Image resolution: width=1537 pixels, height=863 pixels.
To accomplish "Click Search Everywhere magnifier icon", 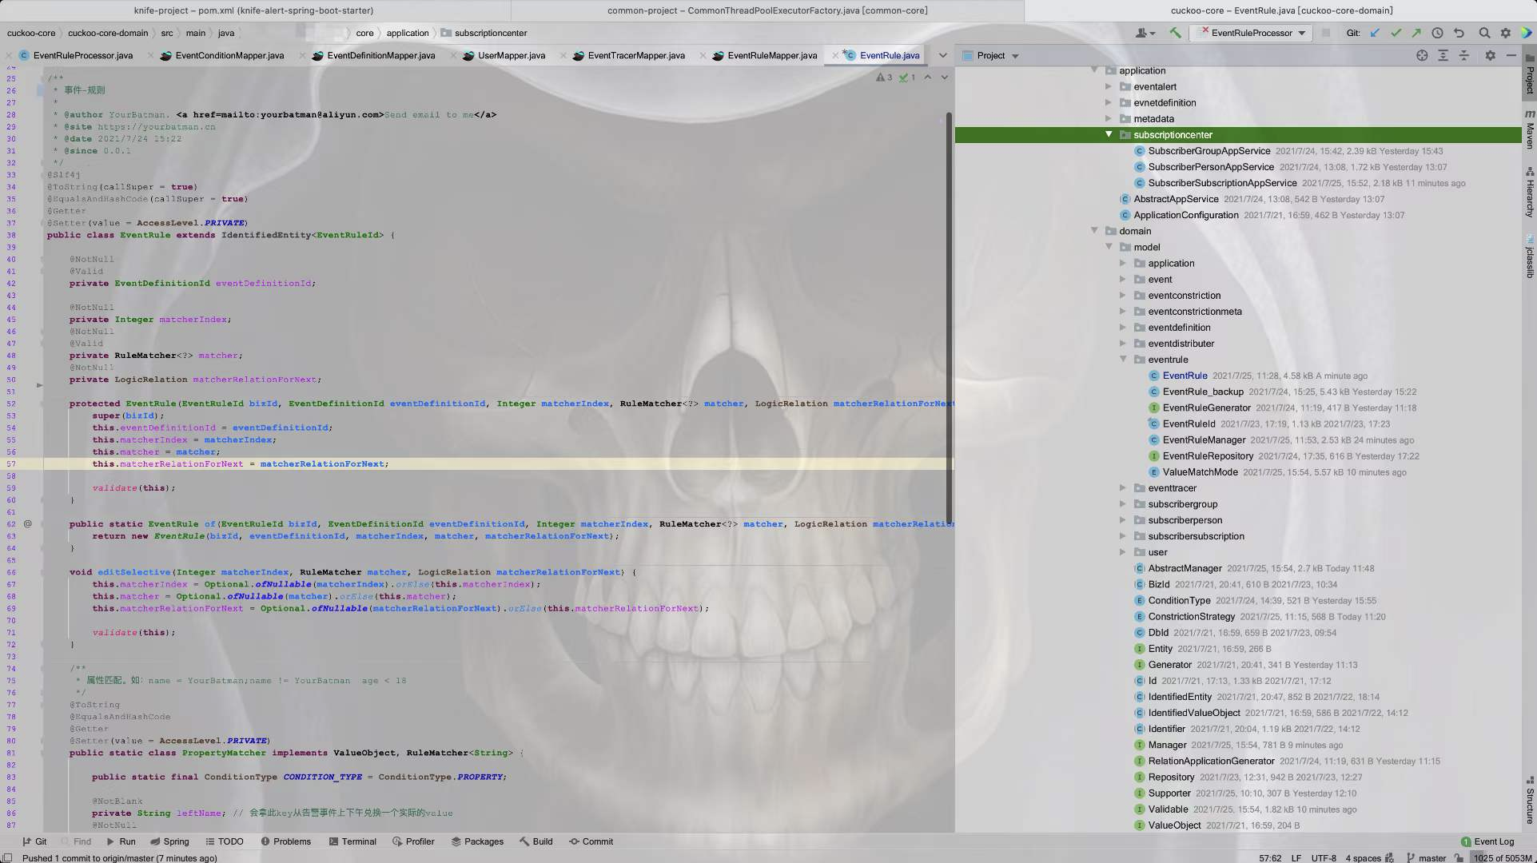I will pyautogui.click(x=1484, y=33).
